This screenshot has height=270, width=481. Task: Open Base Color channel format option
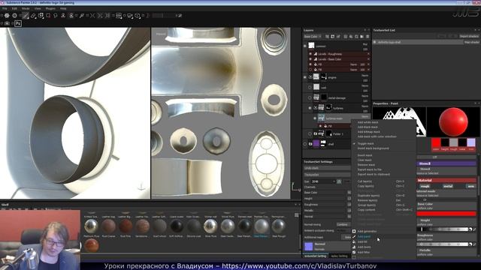(349, 193)
